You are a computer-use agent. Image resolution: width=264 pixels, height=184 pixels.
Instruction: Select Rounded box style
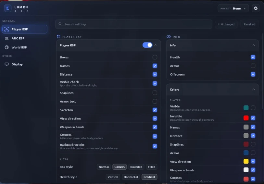pos(136,167)
